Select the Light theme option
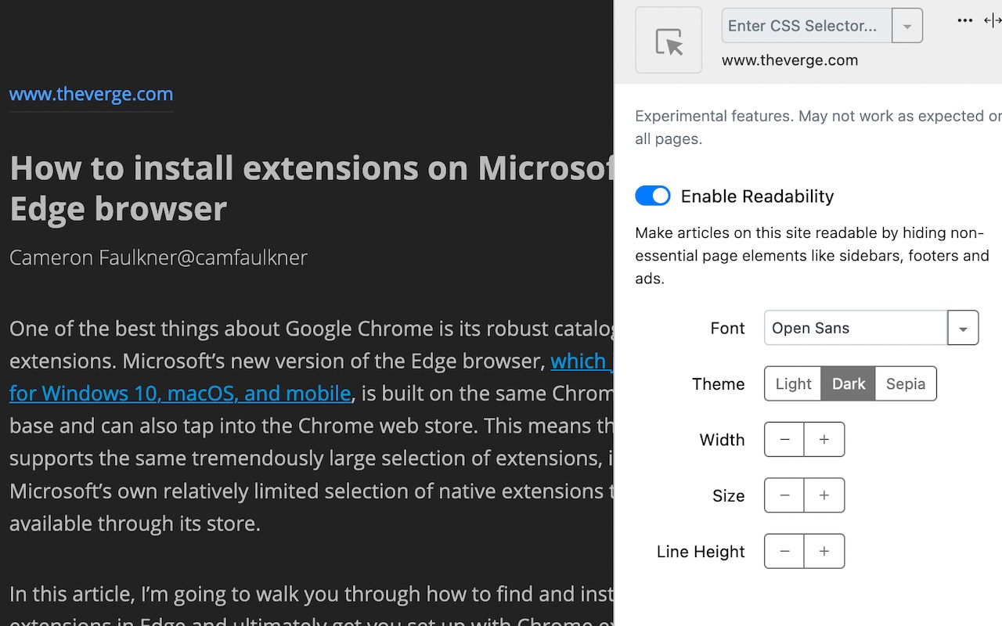This screenshot has height=626, width=1002. click(793, 384)
